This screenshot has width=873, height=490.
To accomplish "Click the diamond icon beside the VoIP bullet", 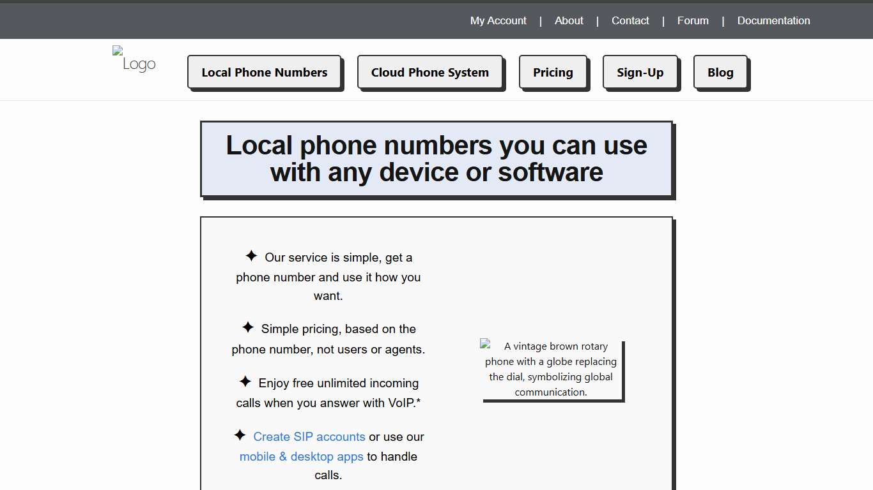I will (245, 382).
